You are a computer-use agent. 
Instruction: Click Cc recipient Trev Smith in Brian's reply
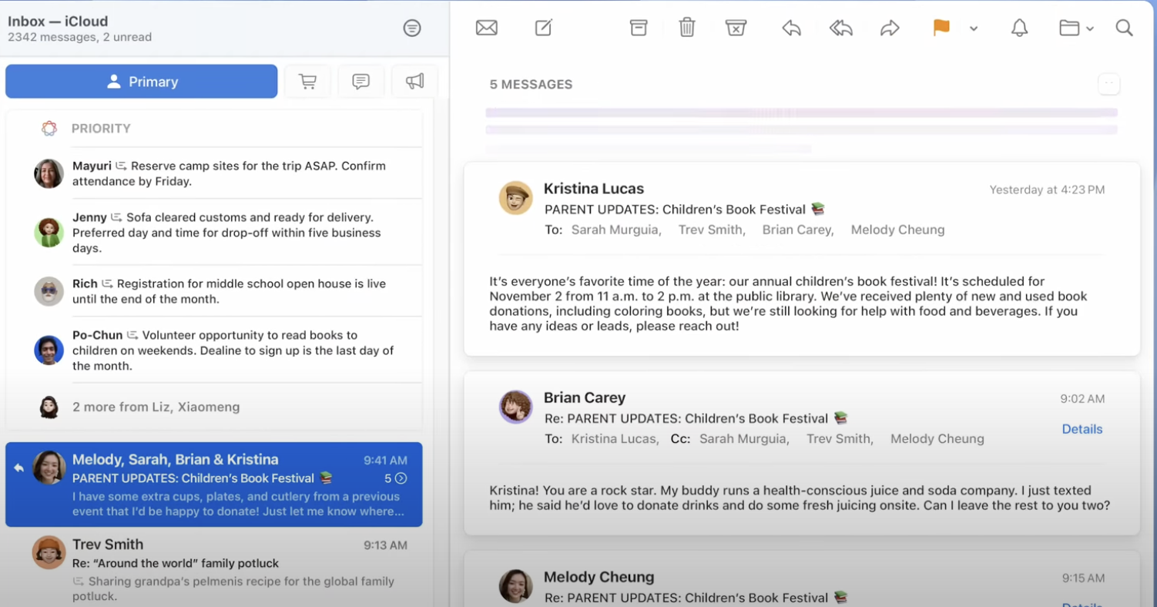(840, 439)
